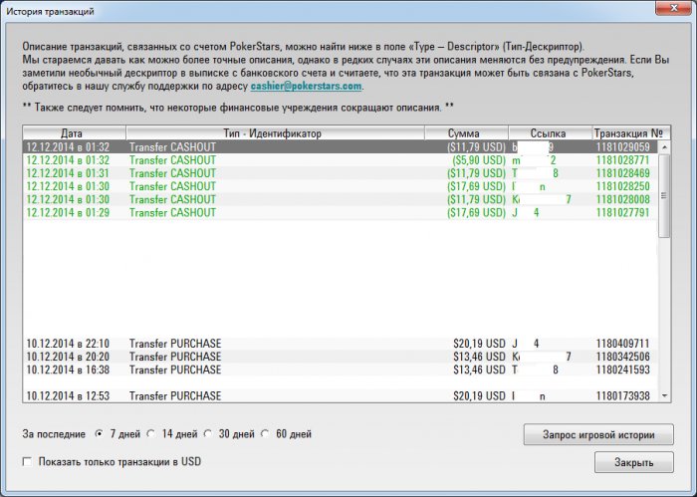Pick the 60 дней radio option
Screen dimensions: 697x497
265,434
